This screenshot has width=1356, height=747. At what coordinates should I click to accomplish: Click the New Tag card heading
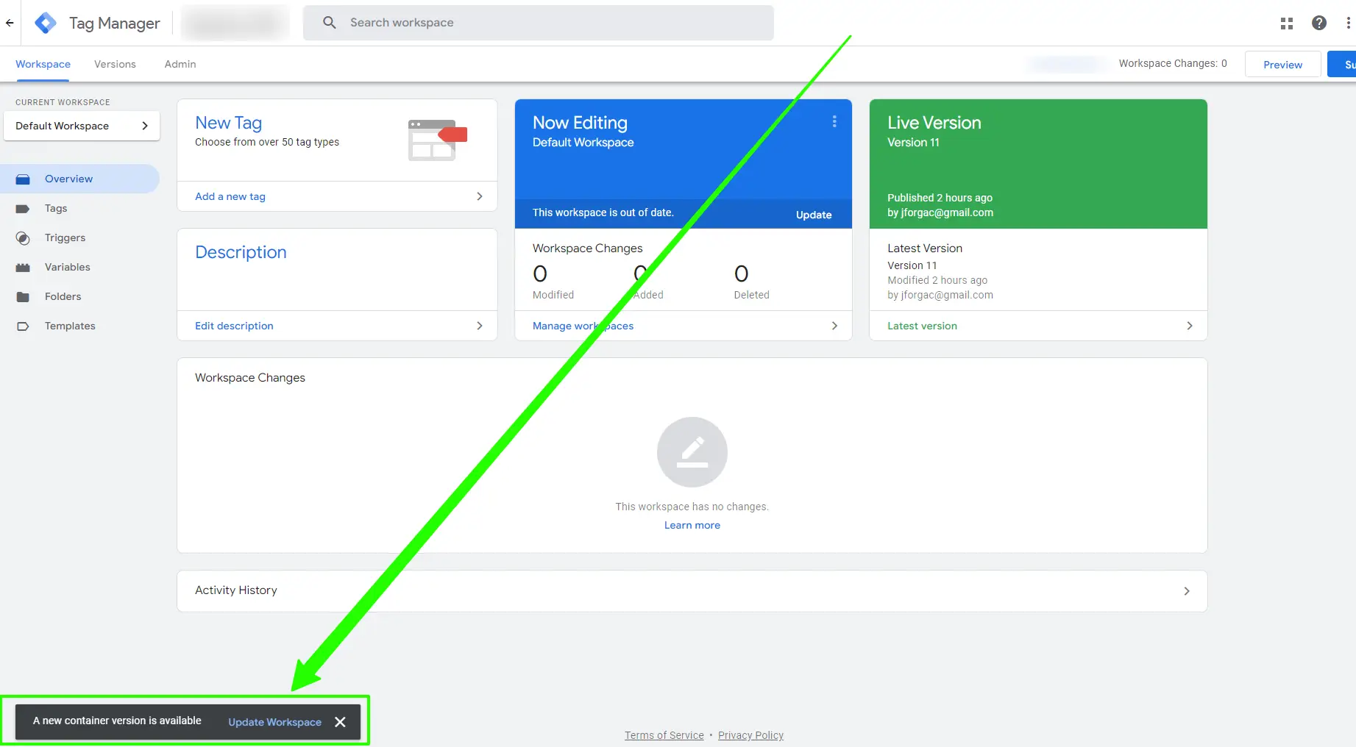[228, 123]
